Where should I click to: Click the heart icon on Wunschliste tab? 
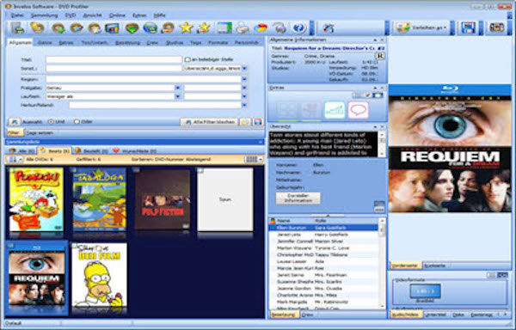pyautogui.click(x=115, y=150)
